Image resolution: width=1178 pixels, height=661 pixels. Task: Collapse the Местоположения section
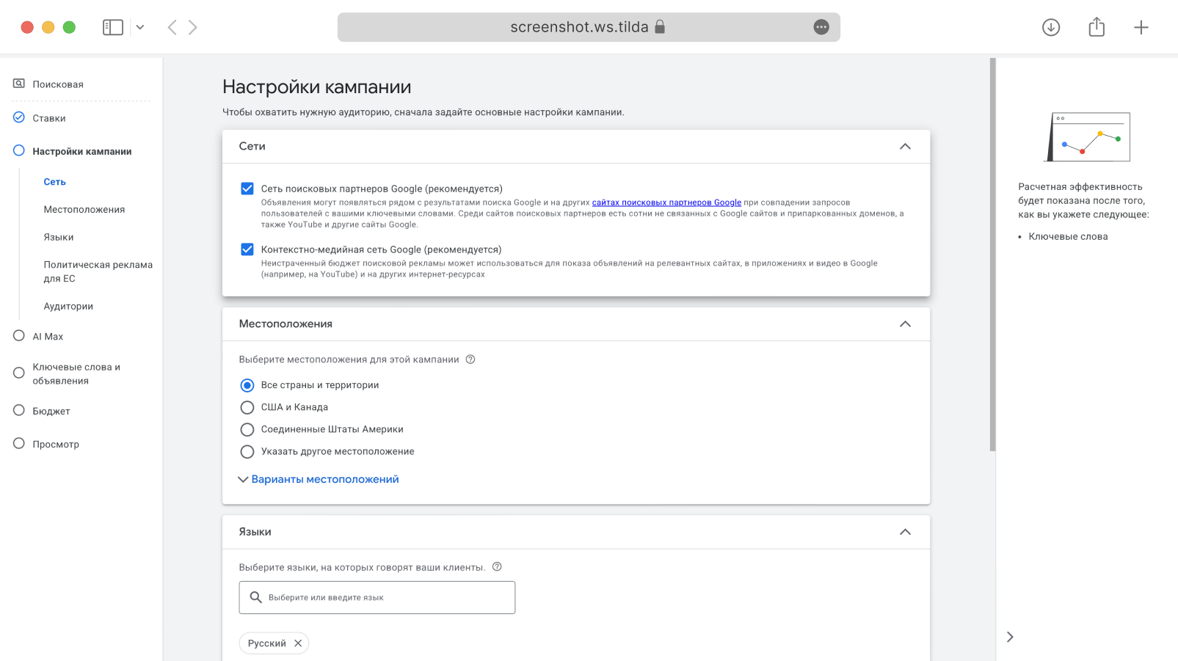(x=905, y=324)
